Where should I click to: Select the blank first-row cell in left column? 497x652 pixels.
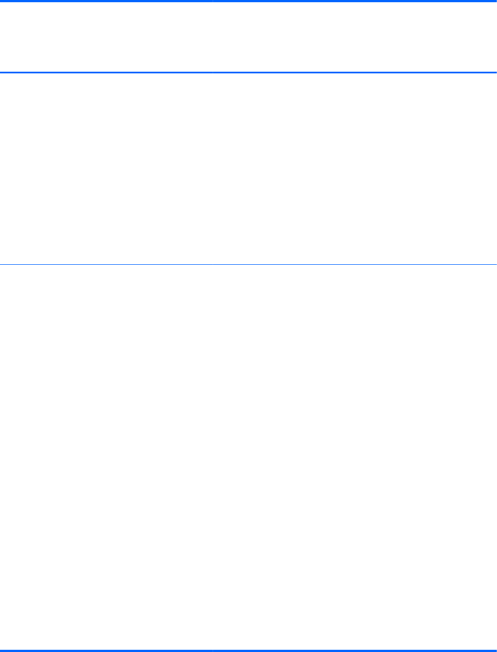[x=106, y=168]
